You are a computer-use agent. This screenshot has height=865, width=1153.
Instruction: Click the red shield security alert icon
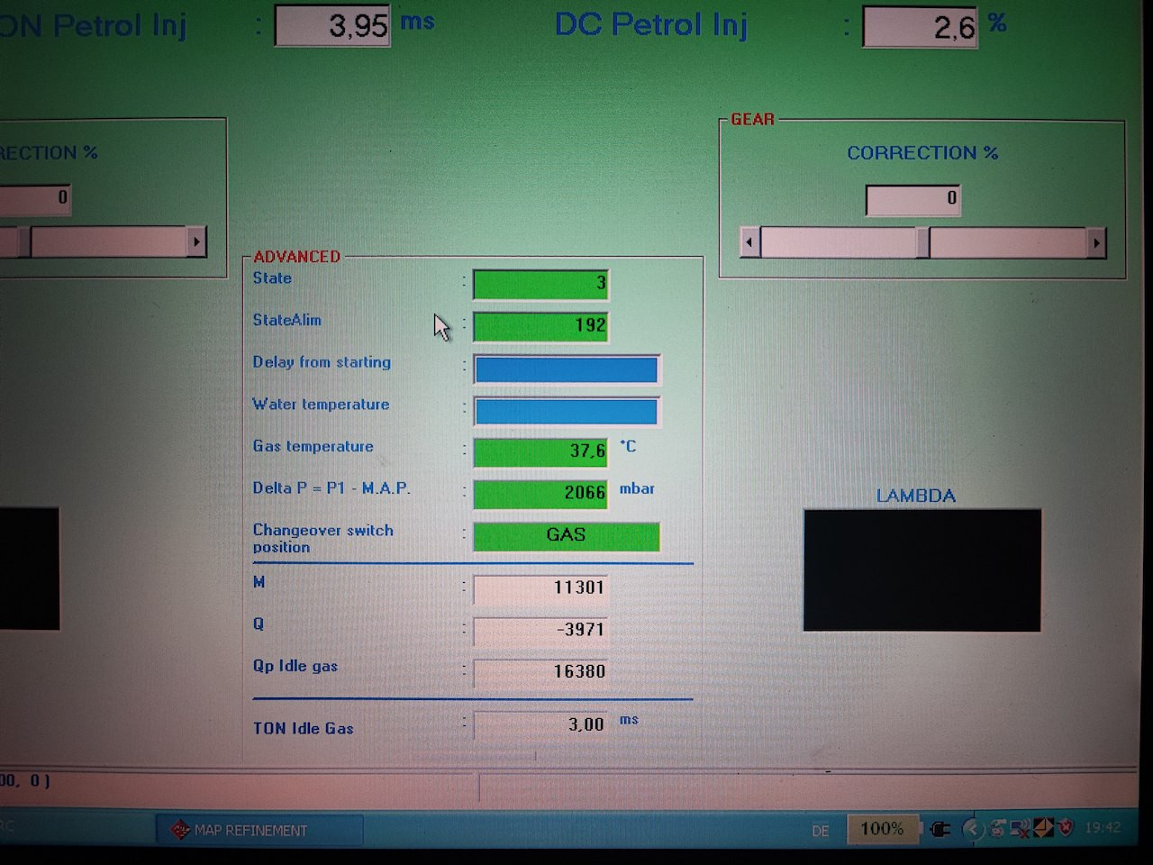pyautogui.click(x=1066, y=827)
